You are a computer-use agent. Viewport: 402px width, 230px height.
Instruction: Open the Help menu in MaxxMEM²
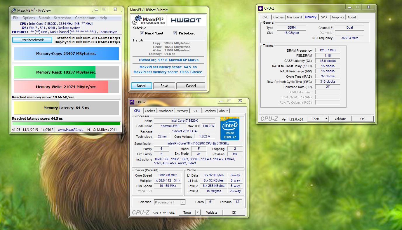click(103, 18)
